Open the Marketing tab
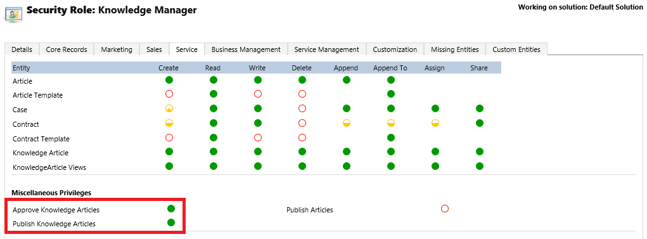647x239 pixels. tap(117, 49)
